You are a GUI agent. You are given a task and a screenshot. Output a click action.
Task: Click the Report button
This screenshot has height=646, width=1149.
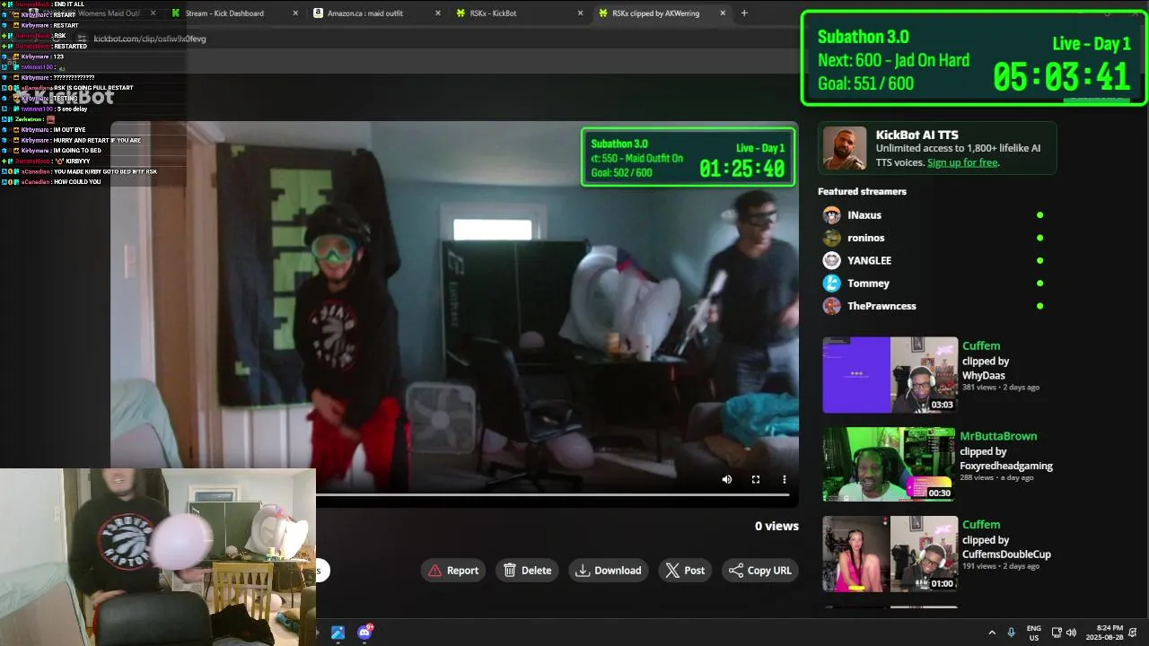(453, 571)
